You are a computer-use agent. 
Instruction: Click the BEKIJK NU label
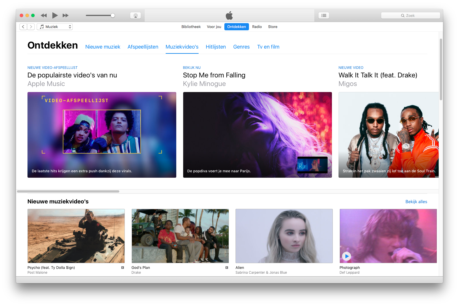point(192,68)
